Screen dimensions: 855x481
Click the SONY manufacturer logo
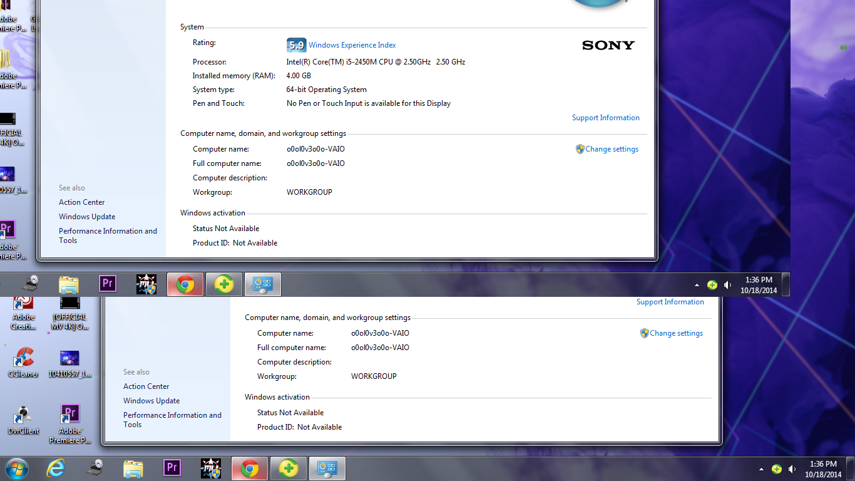tap(608, 45)
